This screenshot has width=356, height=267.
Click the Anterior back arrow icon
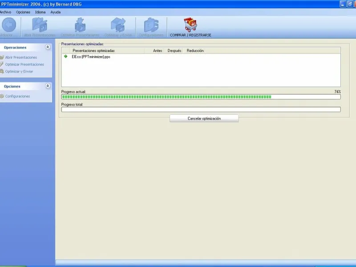(x=8, y=24)
